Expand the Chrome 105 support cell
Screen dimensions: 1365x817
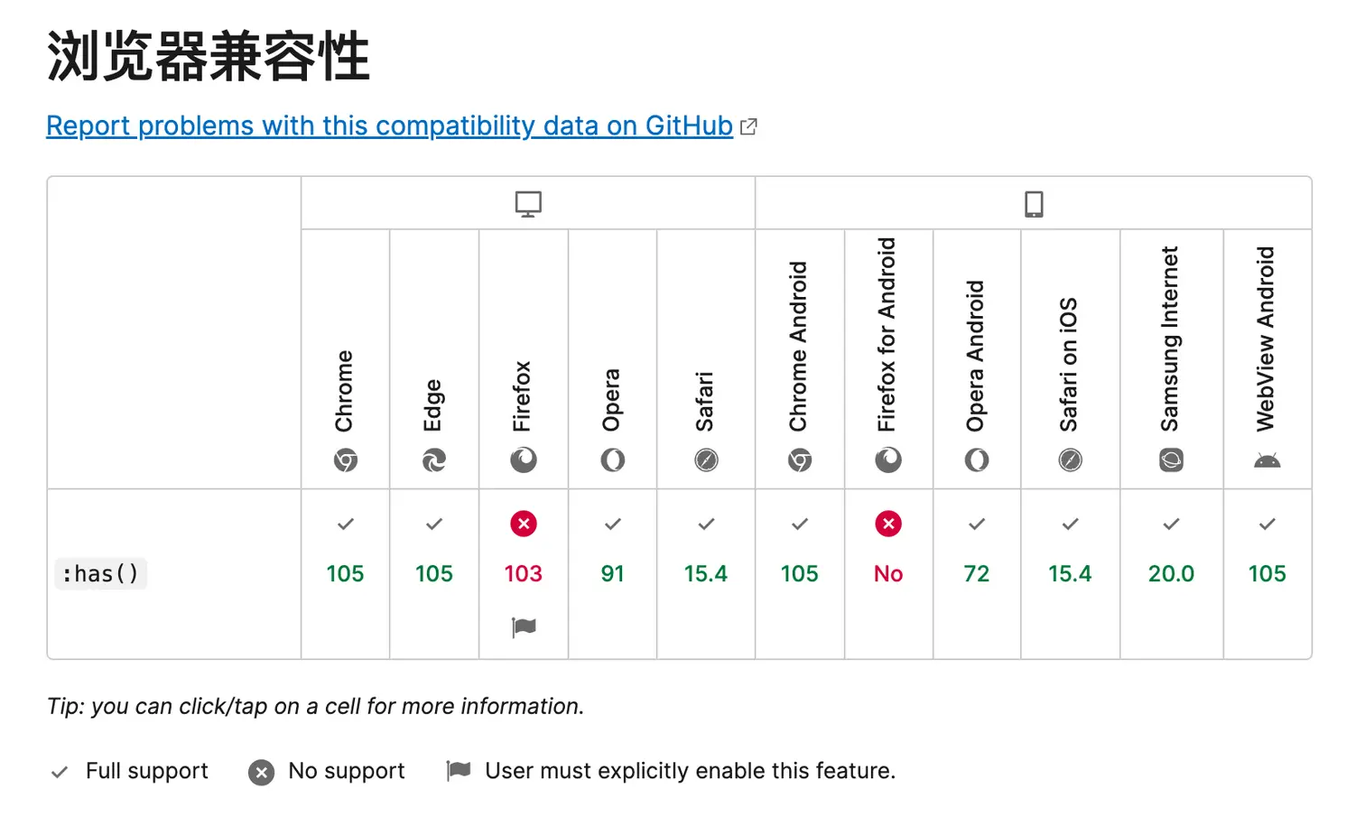click(345, 573)
